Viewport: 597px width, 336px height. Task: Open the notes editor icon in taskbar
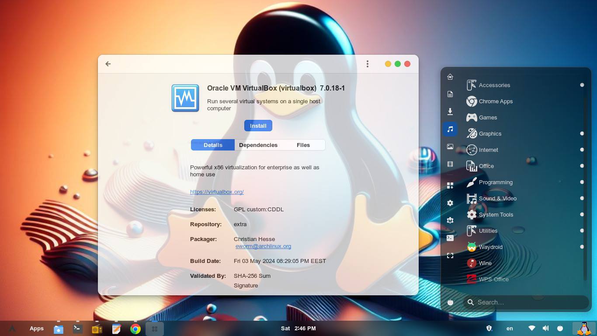[x=116, y=329]
